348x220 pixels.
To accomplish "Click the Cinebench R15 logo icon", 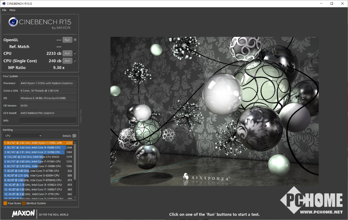I will click(13, 22).
